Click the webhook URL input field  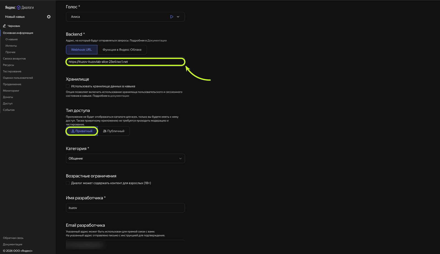coord(125,62)
